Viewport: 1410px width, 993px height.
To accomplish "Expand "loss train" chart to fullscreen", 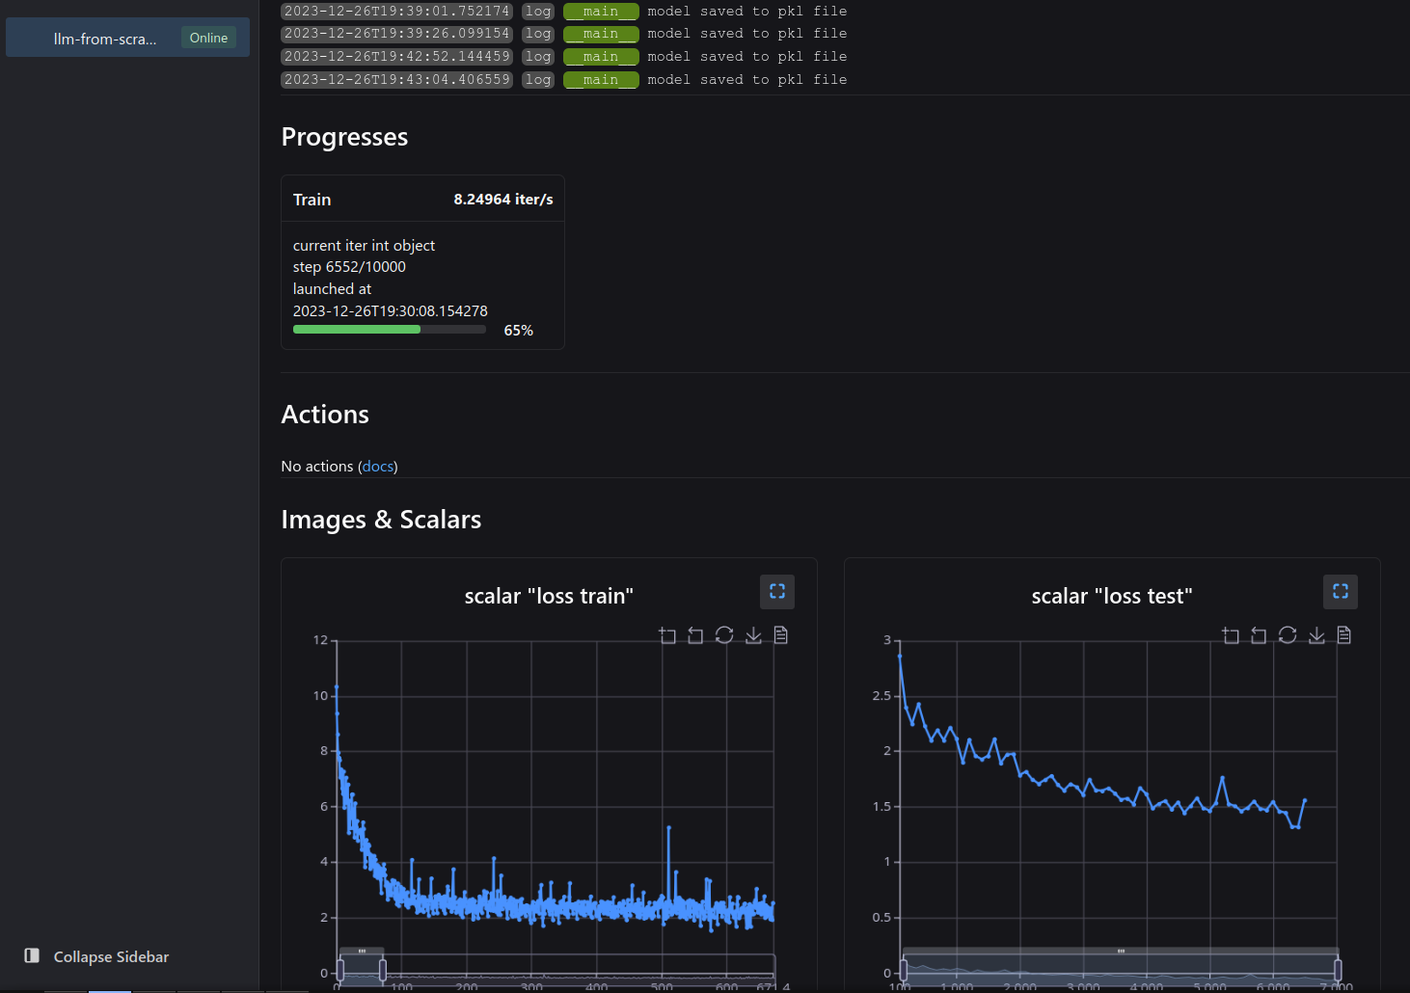I will point(777,592).
